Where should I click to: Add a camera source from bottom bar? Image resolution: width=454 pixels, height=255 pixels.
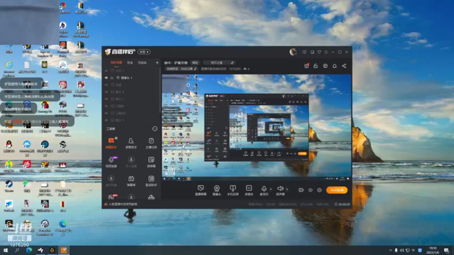pos(217,190)
